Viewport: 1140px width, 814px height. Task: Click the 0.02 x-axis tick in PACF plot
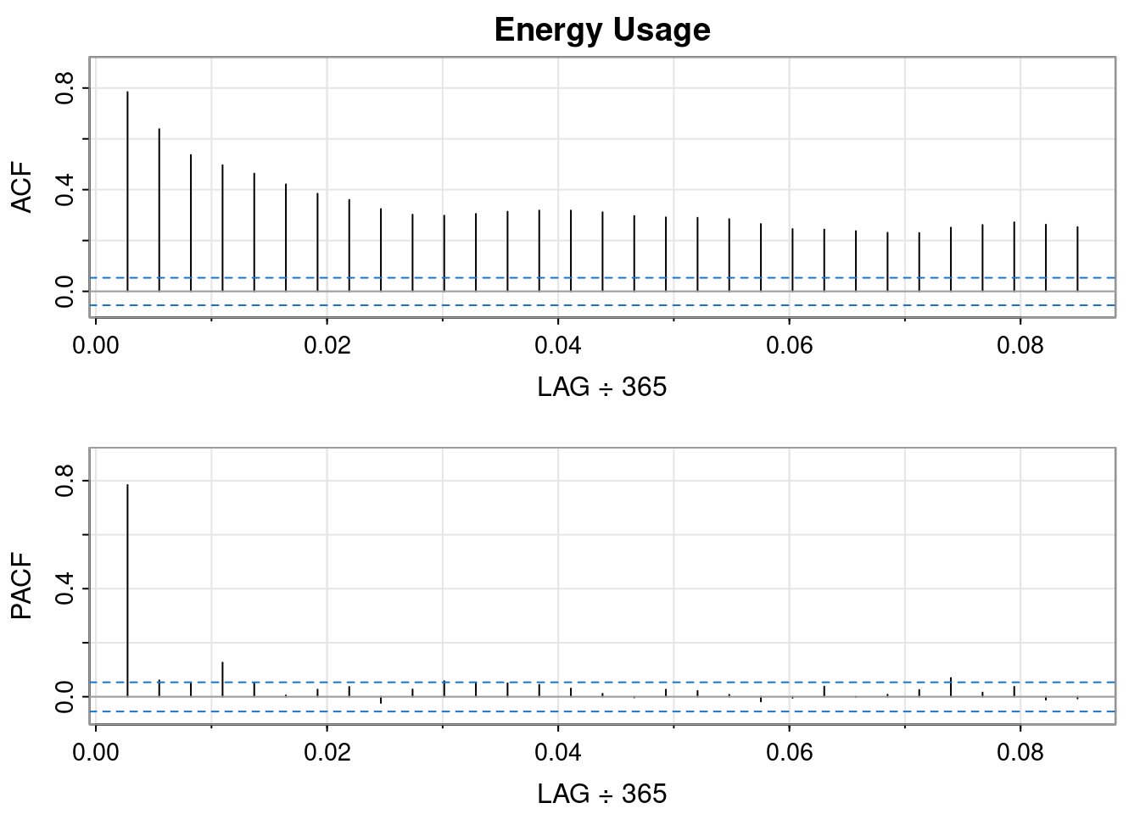click(x=327, y=753)
